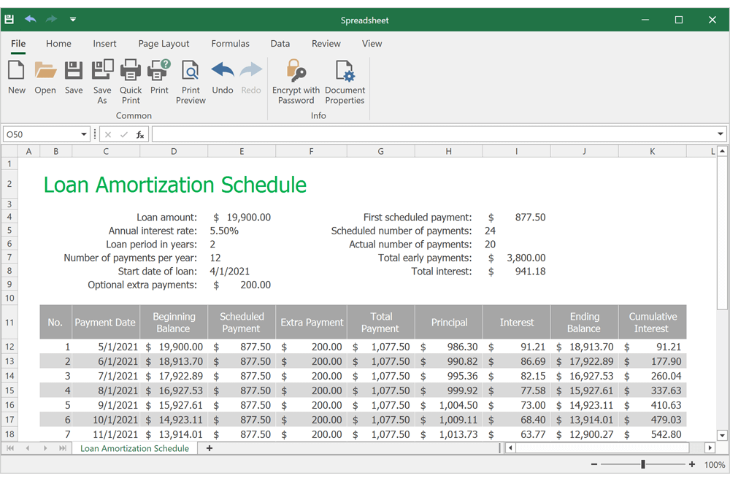Encrypt the workbook with a password

pos(295,77)
